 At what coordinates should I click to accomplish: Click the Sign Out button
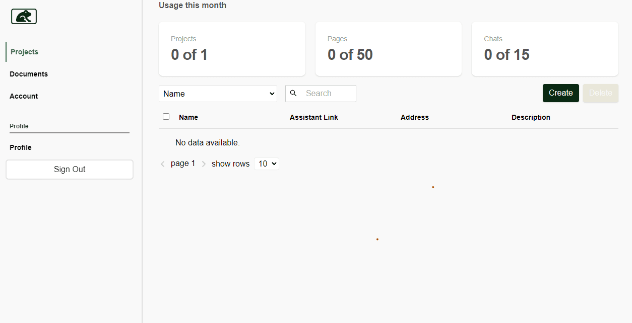pyautogui.click(x=70, y=170)
